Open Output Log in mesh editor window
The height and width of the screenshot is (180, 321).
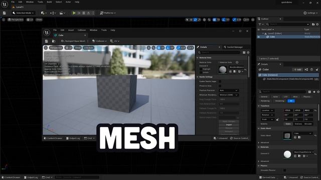[73, 138]
